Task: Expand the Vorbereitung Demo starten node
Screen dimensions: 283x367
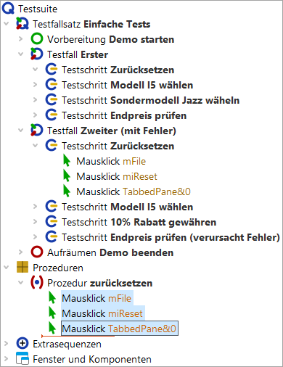Action: pyautogui.click(x=20, y=39)
